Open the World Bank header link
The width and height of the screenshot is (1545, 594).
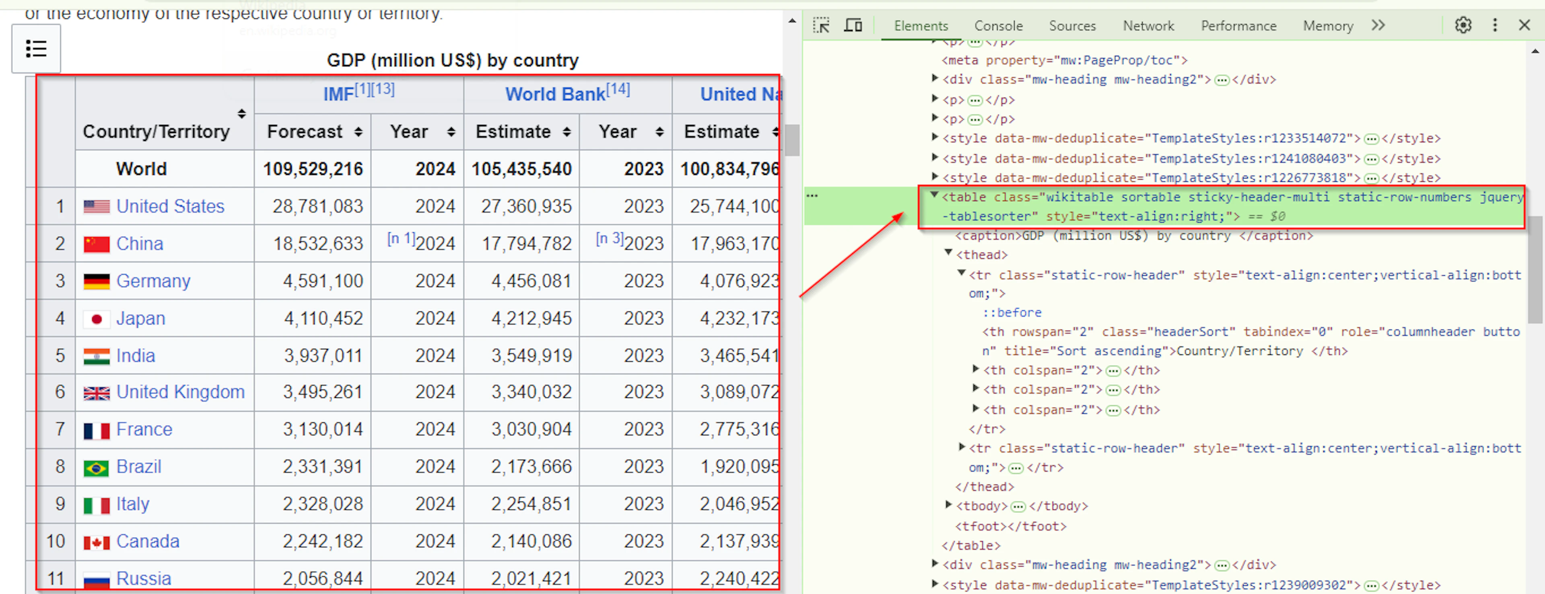tap(555, 95)
